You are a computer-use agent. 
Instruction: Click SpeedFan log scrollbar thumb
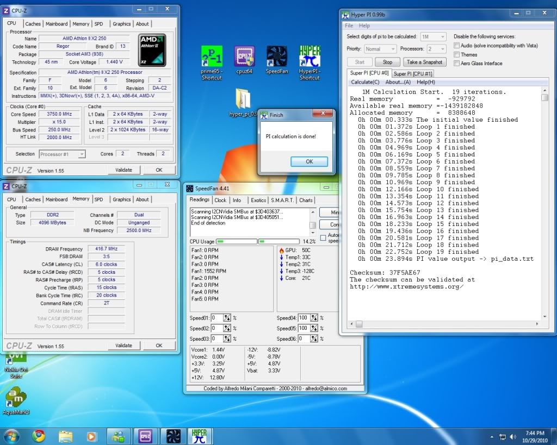pyautogui.click(x=313, y=225)
